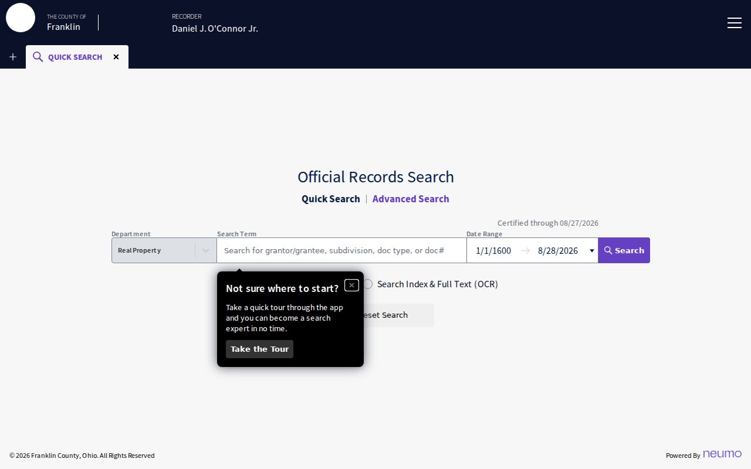Dismiss the 'Not sure where to start?' popup
This screenshot has width=751, height=469.
(351, 285)
